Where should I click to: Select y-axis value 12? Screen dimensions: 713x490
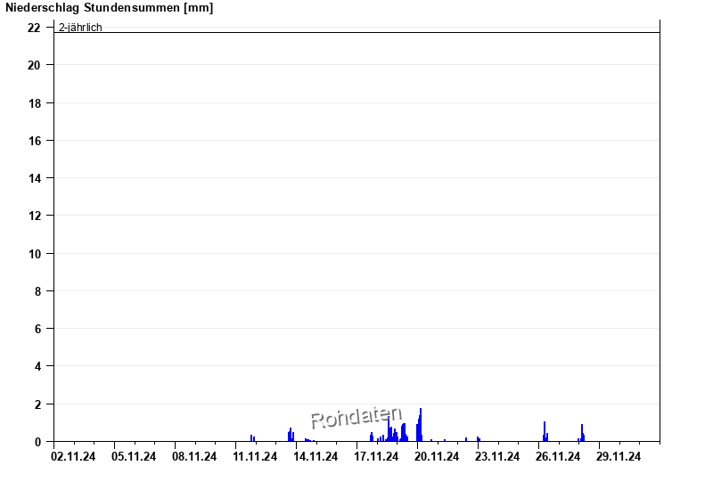tap(34, 216)
